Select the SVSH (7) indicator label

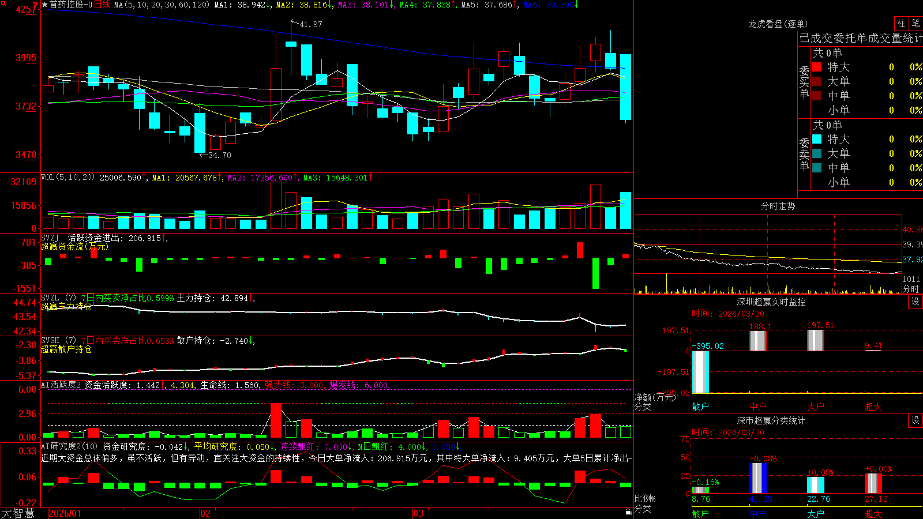(x=58, y=341)
